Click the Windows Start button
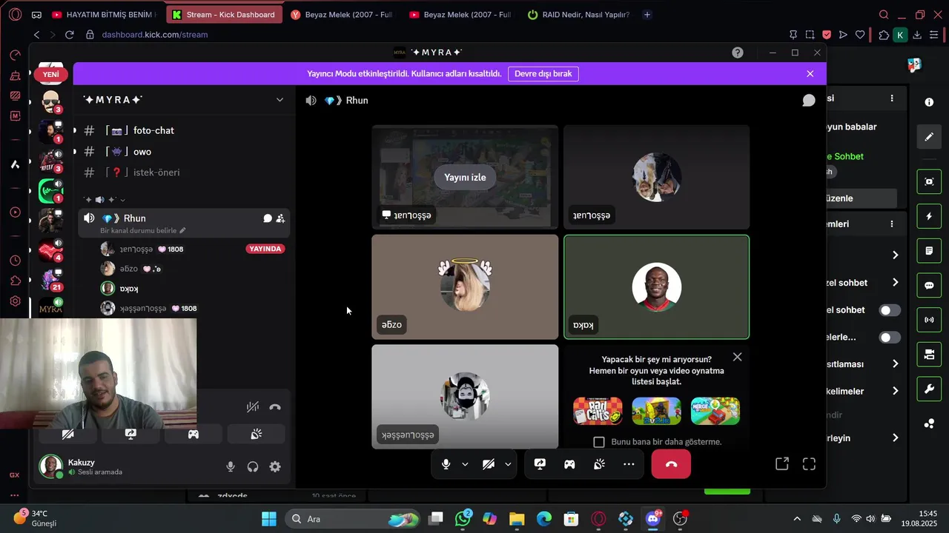The width and height of the screenshot is (949, 533). click(269, 519)
